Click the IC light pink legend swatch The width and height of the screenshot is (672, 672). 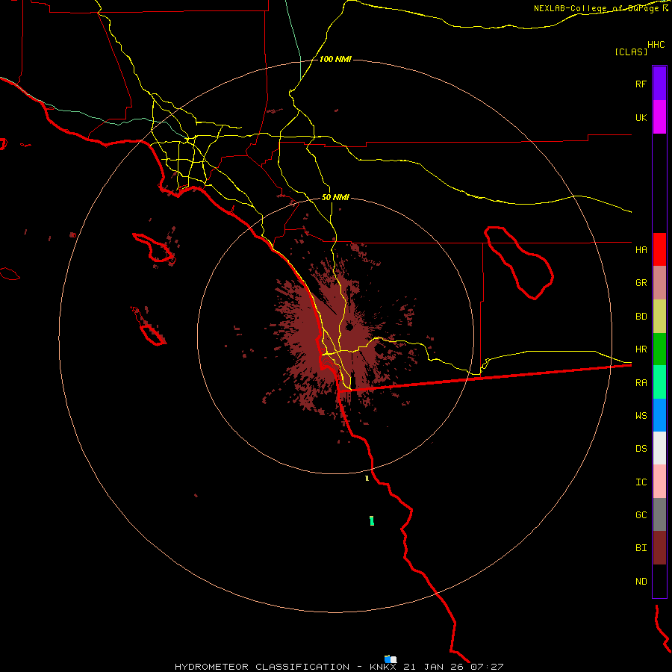coord(659,482)
